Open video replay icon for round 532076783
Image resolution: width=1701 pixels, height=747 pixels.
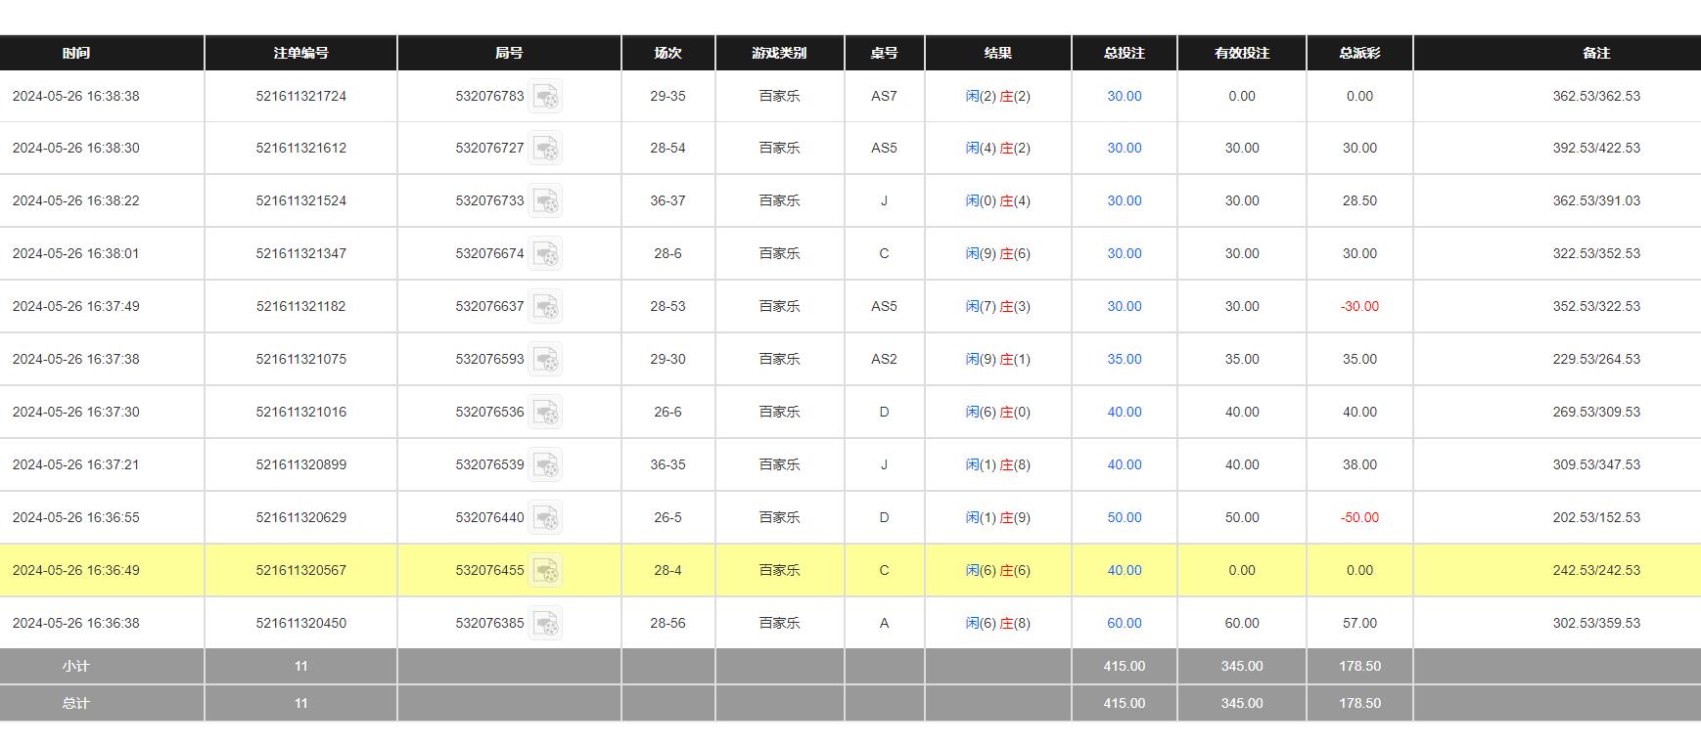[x=546, y=96]
